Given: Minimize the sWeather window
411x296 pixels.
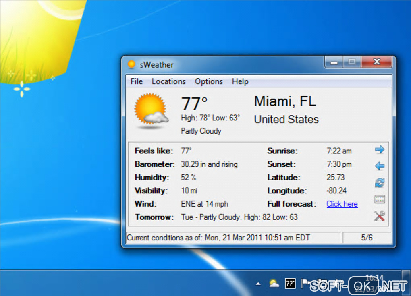Looking at the screenshot, I should 334,62.
